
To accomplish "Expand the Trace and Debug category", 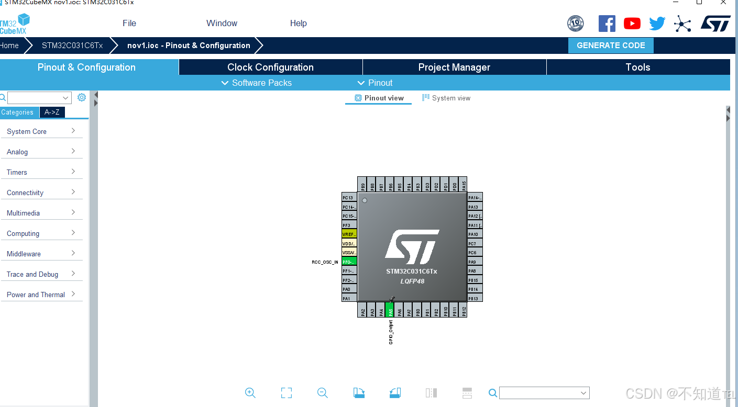I will [x=41, y=274].
